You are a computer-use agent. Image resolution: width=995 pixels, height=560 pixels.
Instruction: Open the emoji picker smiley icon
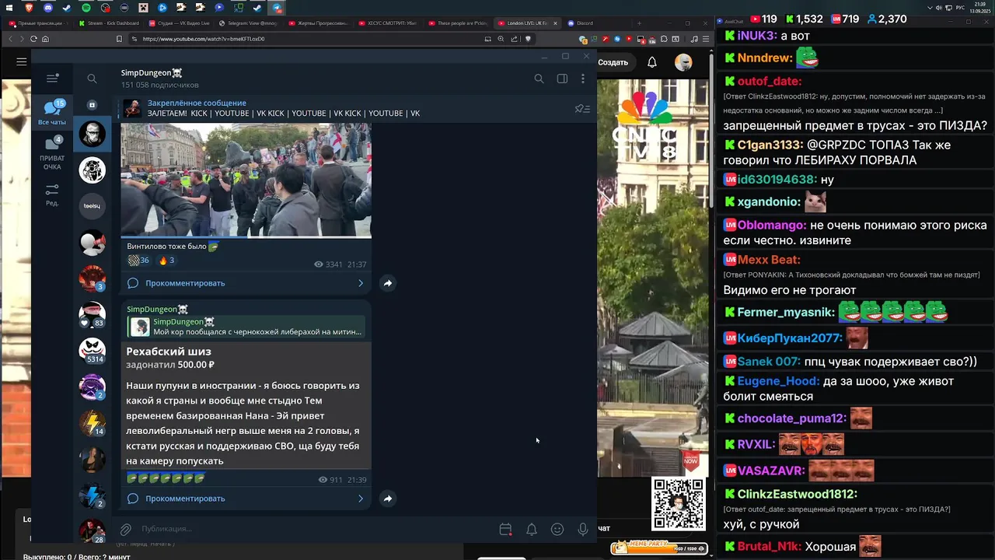pyautogui.click(x=557, y=530)
